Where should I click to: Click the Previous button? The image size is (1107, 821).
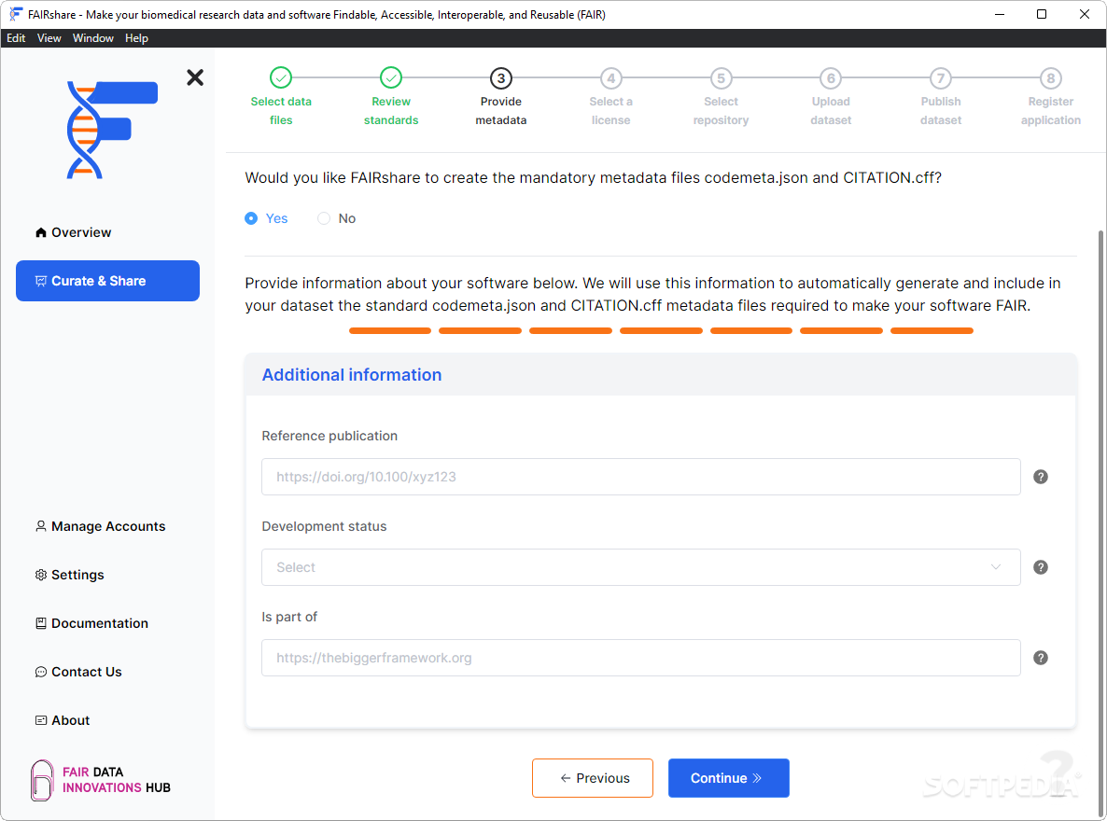[593, 778]
